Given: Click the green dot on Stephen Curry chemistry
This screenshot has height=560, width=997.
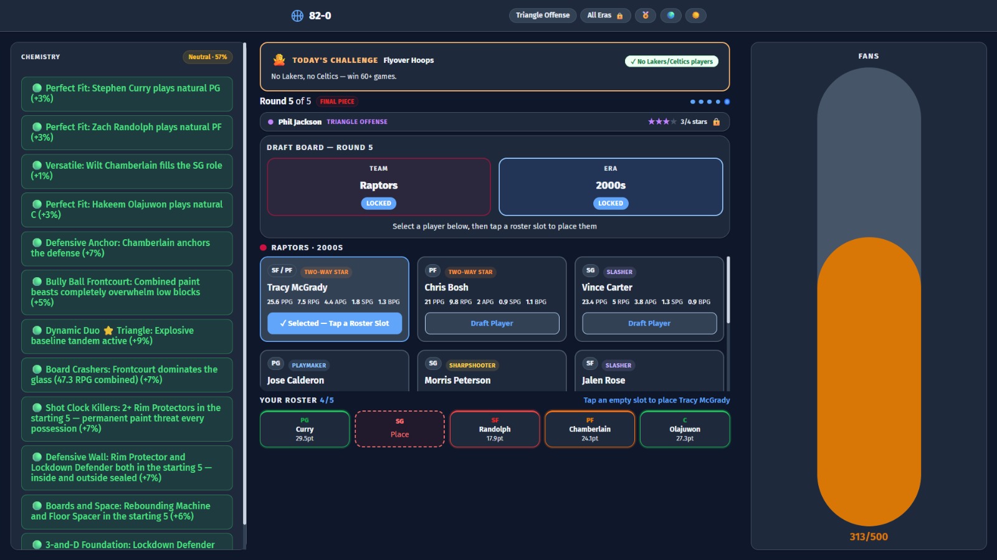Looking at the screenshot, I should [x=37, y=88].
